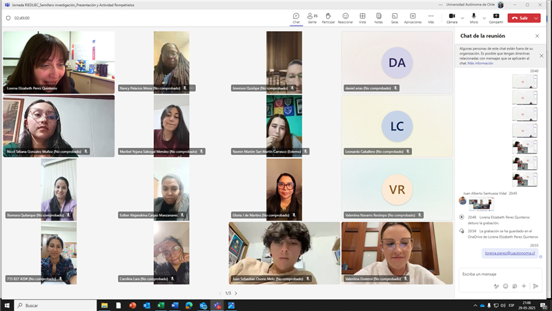Image resolution: width=552 pixels, height=311 pixels.
Task: Open the Windows Start menu
Action: pyautogui.click(x=7, y=305)
